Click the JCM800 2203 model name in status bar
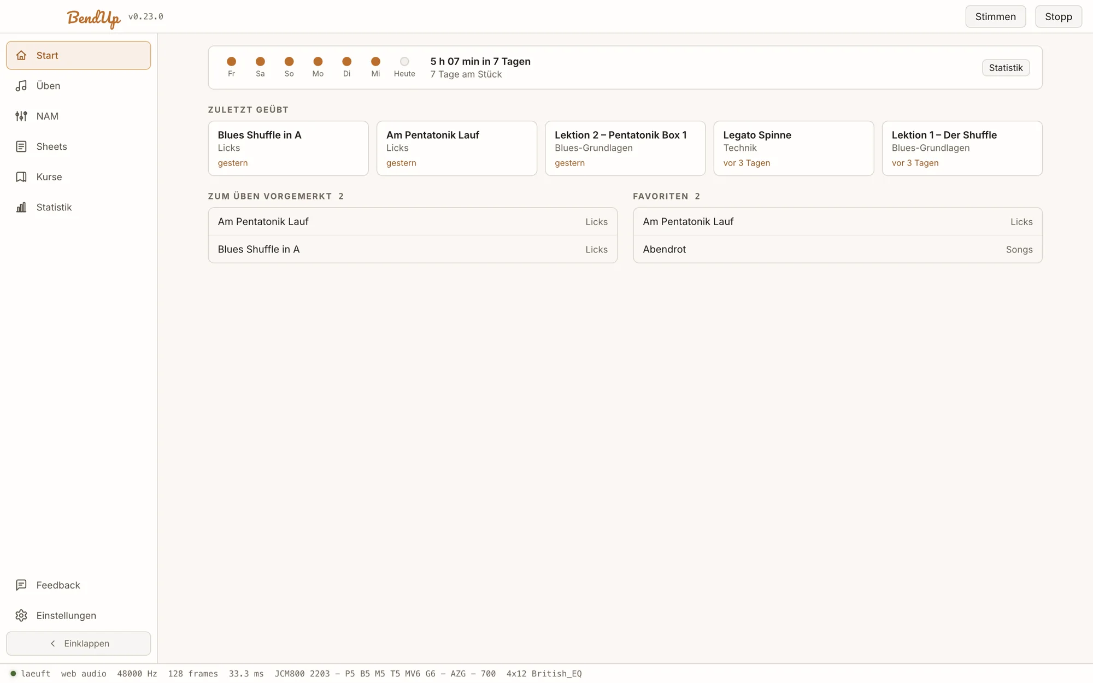Image resolution: width=1093 pixels, height=683 pixels. [385, 674]
